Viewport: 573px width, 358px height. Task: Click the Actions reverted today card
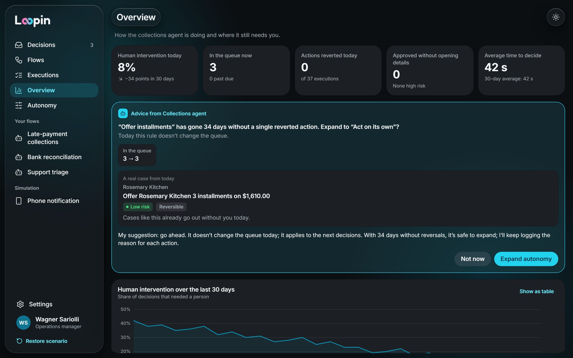pyautogui.click(x=338, y=70)
